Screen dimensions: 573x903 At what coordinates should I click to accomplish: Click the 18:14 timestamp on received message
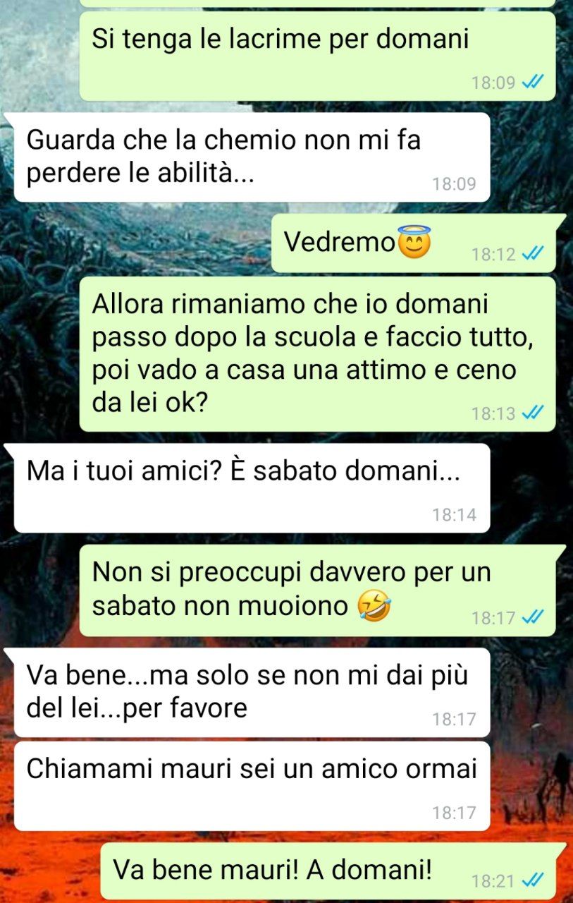pyautogui.click(x=455, y=515)
